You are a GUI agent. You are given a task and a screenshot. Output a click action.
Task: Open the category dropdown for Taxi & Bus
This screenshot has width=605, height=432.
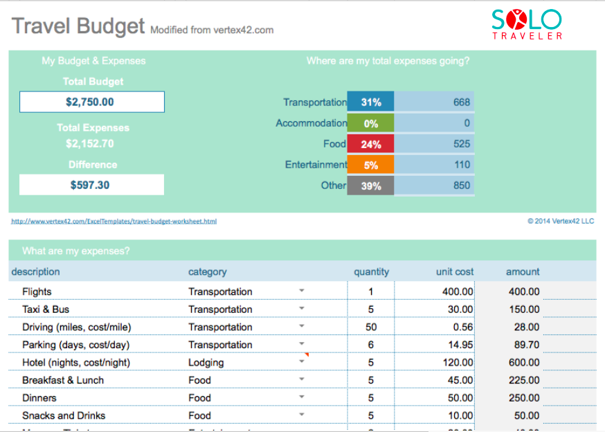tap(302, 309)
